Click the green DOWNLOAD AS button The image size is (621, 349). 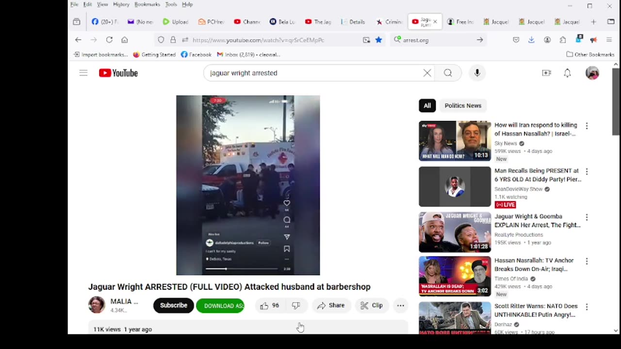(x=220, y=305)
